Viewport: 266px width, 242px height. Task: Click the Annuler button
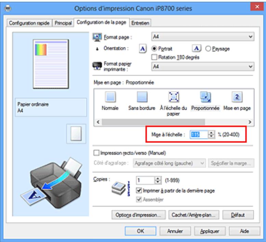pos(175,231)
